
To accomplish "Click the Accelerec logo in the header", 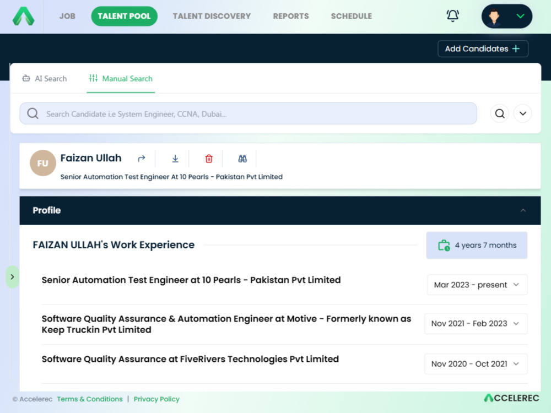I will pos(24,16).
